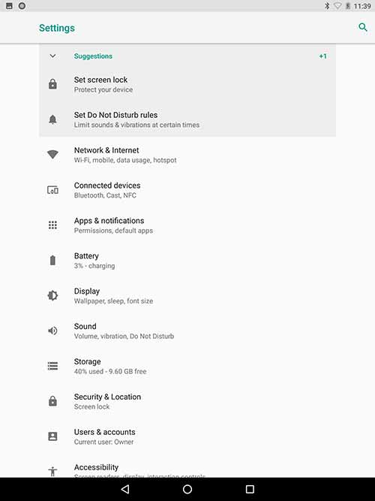Tap the Bluetooth icon in status bar
The image size is (375, 501).
point(327,6)
